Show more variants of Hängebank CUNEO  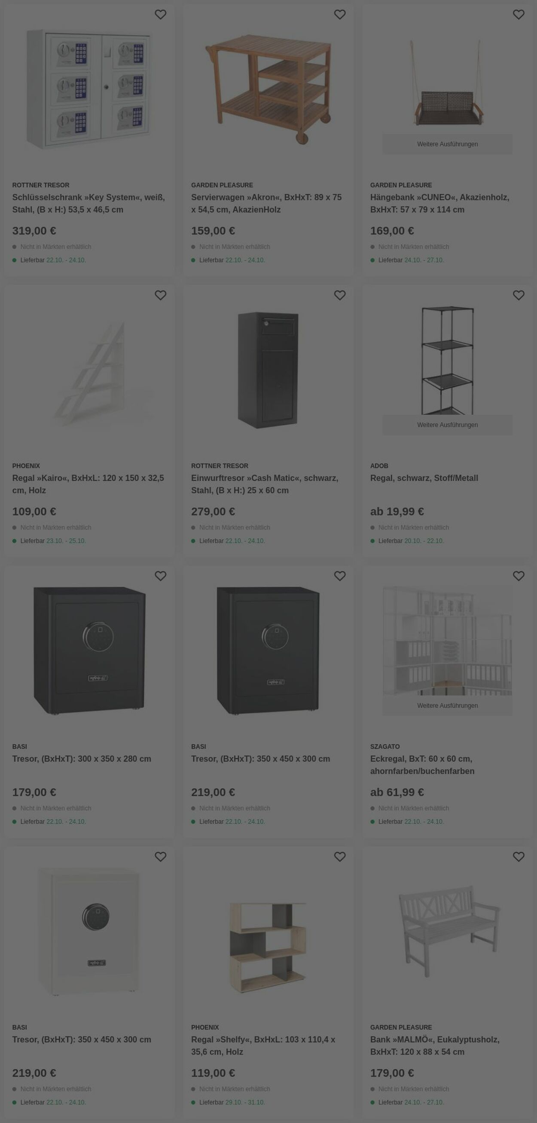click(x=447, y=144)
